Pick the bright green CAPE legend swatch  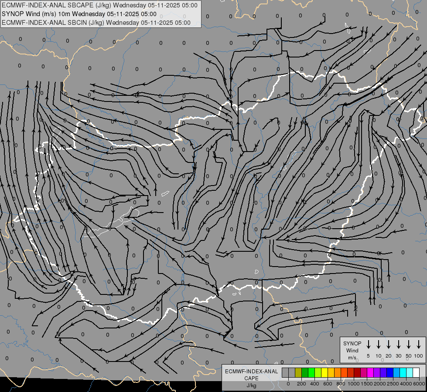[x=311, y=372]
